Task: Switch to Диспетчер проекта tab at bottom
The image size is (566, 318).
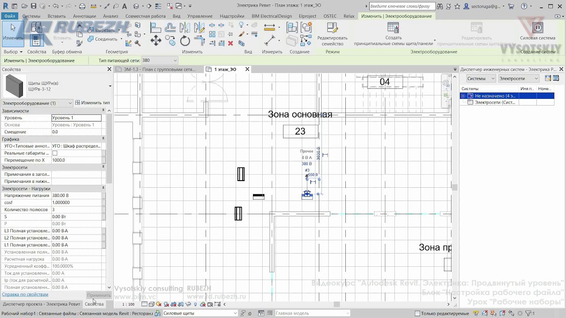Action: pyautogui.click(x=42, y=304)
